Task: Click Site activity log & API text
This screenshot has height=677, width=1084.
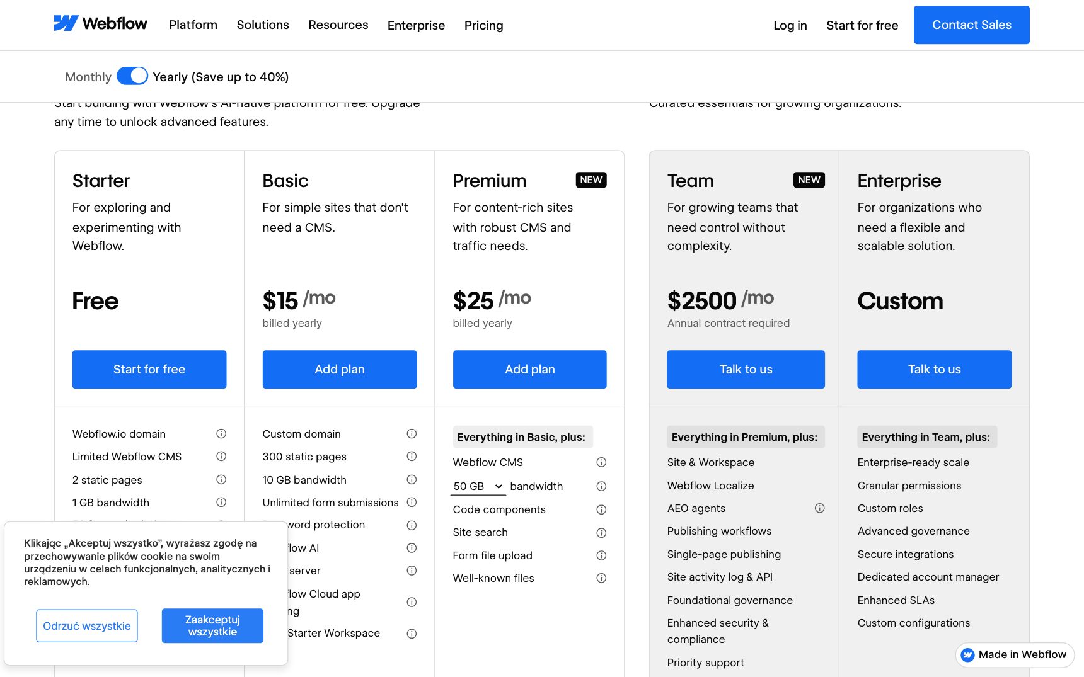Action: [720, 577]
